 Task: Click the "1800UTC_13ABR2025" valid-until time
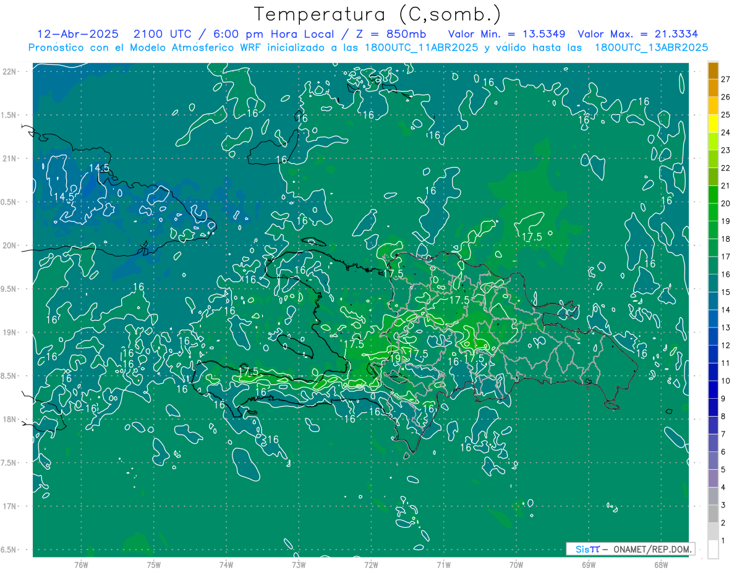click(651, 47)
